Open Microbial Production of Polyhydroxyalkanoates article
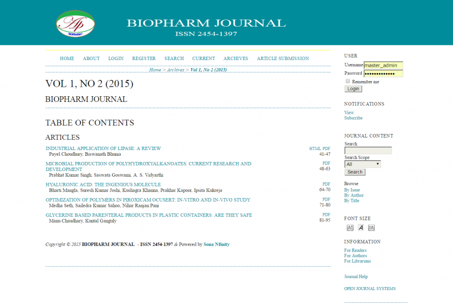The width and height of the screenshot is (453, 303). pos(148,167)
